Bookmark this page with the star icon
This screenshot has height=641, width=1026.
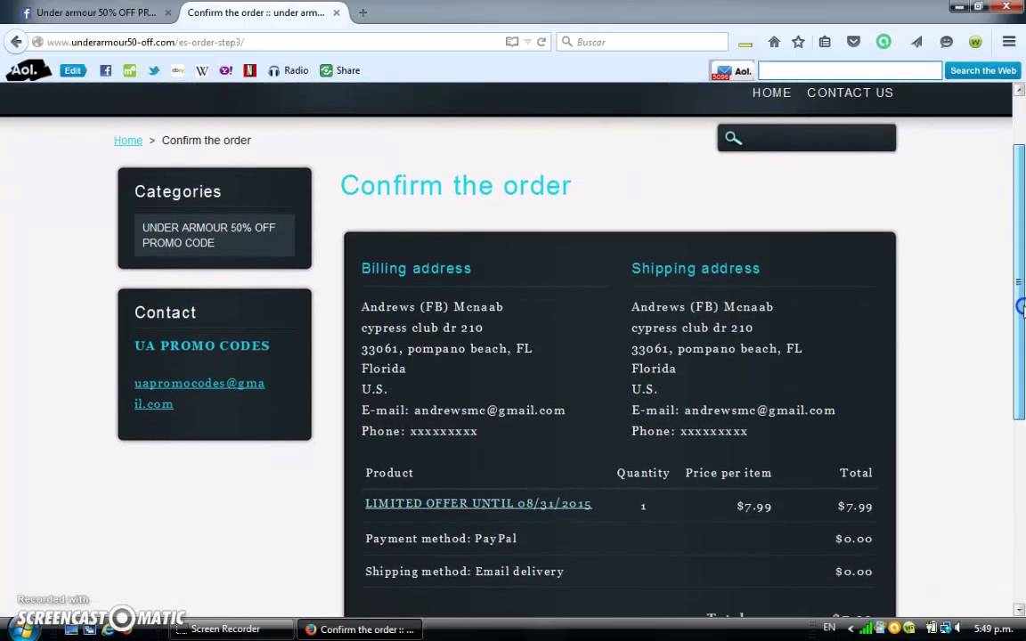coord(798,42)
